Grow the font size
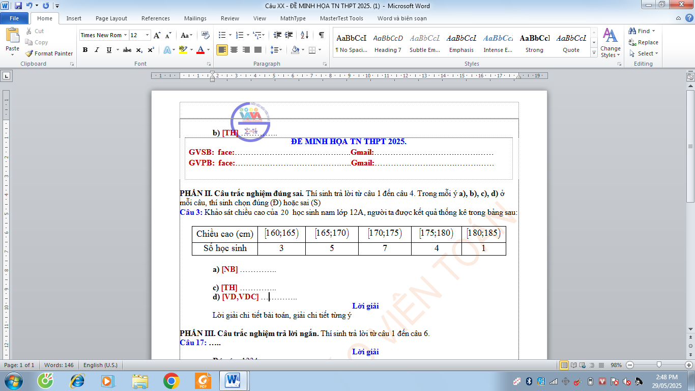Image resolution: width=695 pixels, height=391 pixels. pos(157,35)
